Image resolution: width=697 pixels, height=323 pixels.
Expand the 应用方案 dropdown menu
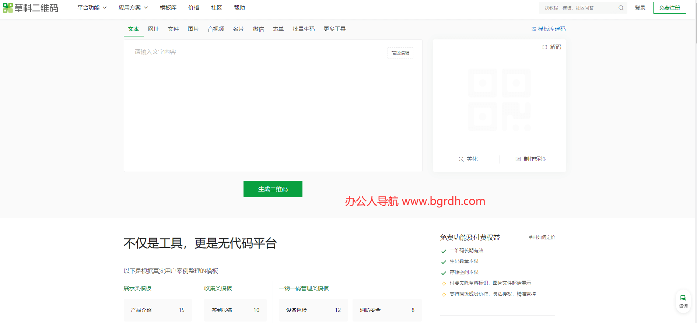[133, 8]
